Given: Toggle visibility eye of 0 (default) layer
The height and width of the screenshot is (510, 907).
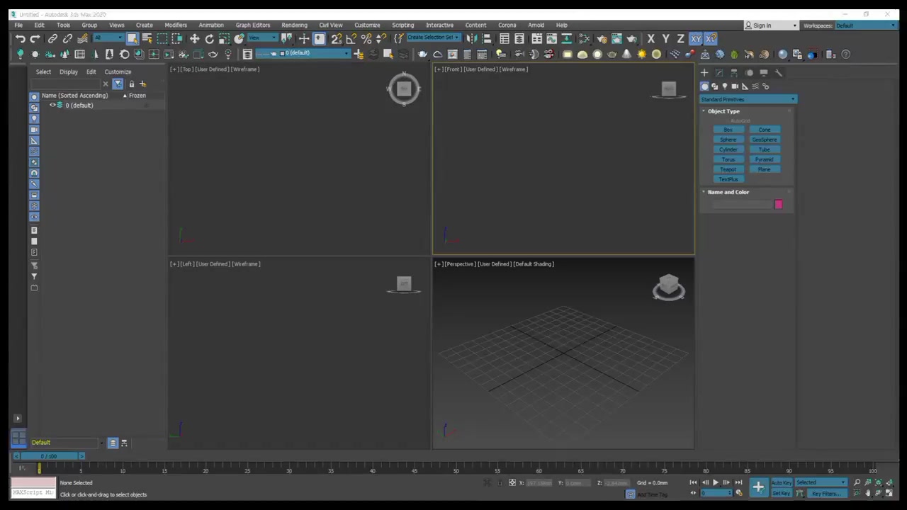Looking at the screenshot, I should 52,105.
